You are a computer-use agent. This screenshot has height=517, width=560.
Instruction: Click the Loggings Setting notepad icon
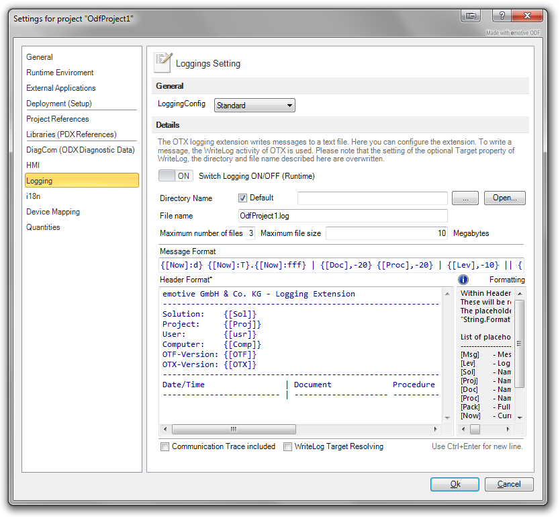tap(162, 63)
